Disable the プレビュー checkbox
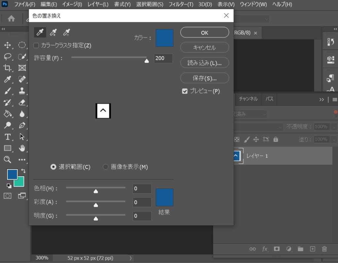 point(185,91)
